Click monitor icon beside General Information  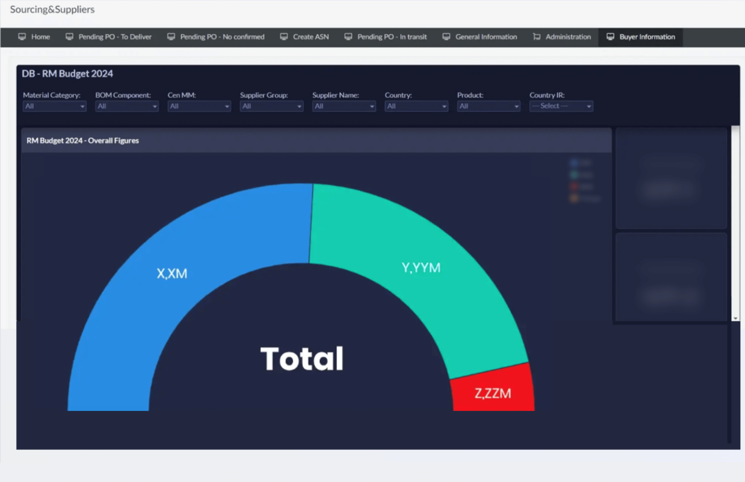click(446, 37)
